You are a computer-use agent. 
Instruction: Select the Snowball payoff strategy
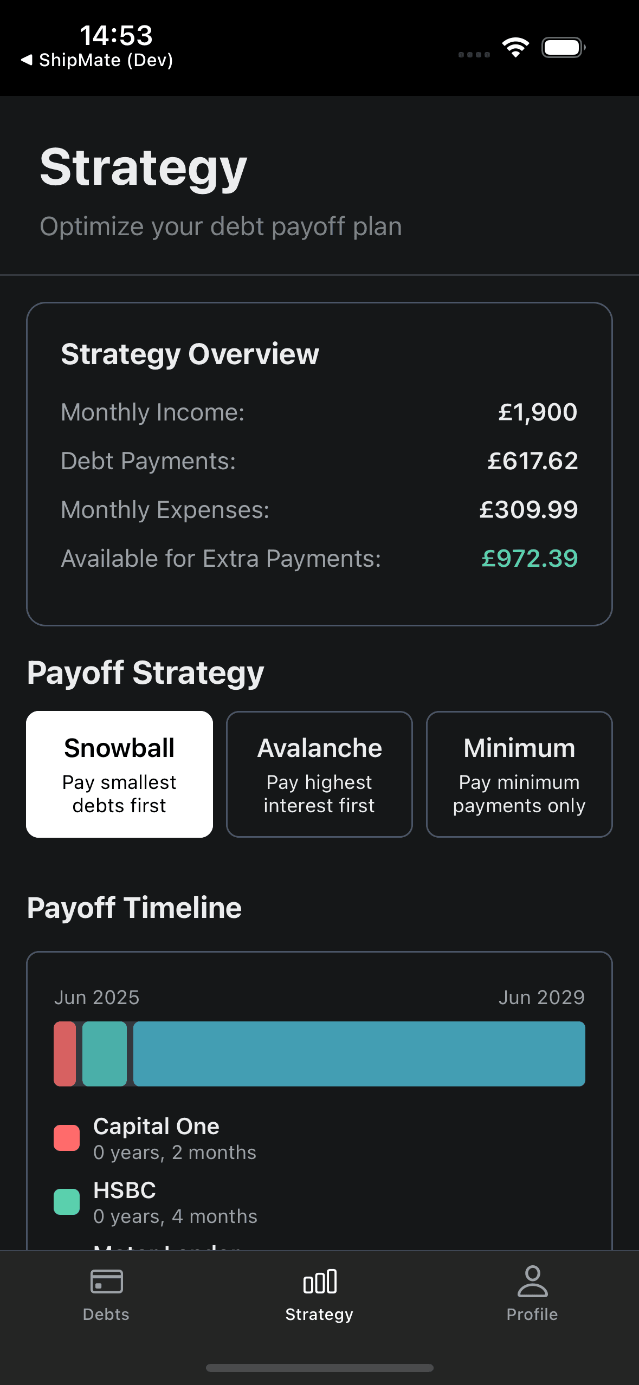pos(119,774)
